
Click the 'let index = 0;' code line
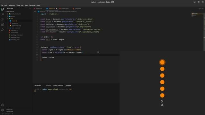click(x=46, y=37)
